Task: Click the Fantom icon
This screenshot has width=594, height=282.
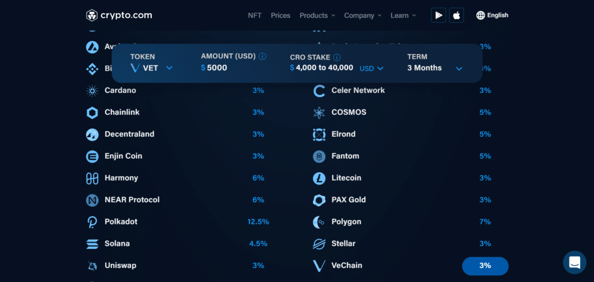Action: click(x=319, y=156)
